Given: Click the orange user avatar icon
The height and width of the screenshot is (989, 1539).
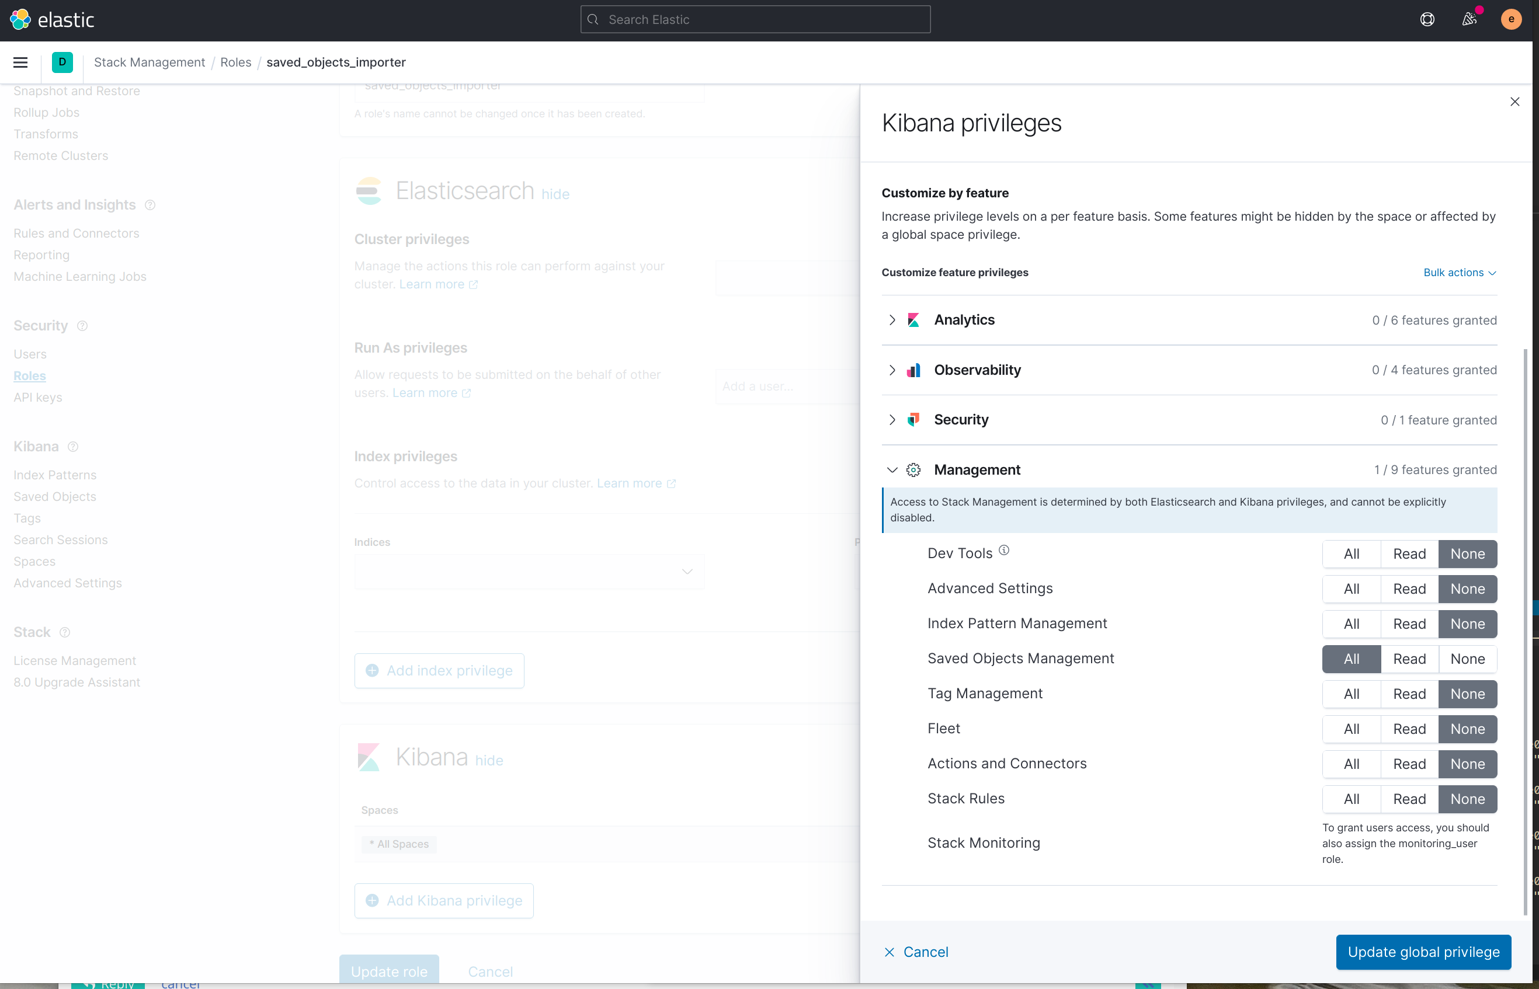Looking at the screenshot, I should pos(1511,19).
